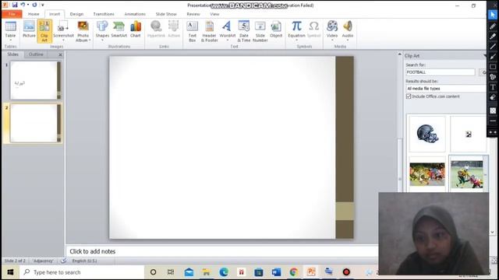Image resolution: width=499 pixels, height=280 pixels.
Task: Open the WordArt gallery
Action: (x=227, y=31)
